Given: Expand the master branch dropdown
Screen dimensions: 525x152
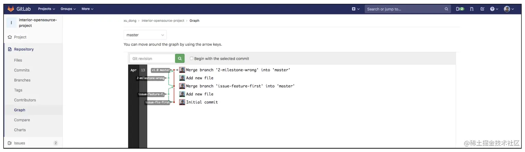Looking at the screenshot, I should coord(145,35).
